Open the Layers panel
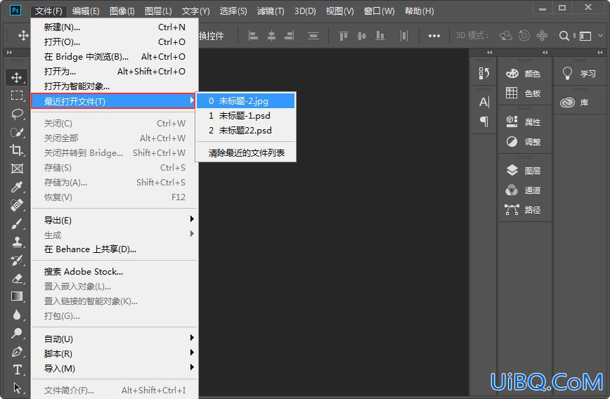The width and height of the screenshot is (610, 399). pos(524,170)
